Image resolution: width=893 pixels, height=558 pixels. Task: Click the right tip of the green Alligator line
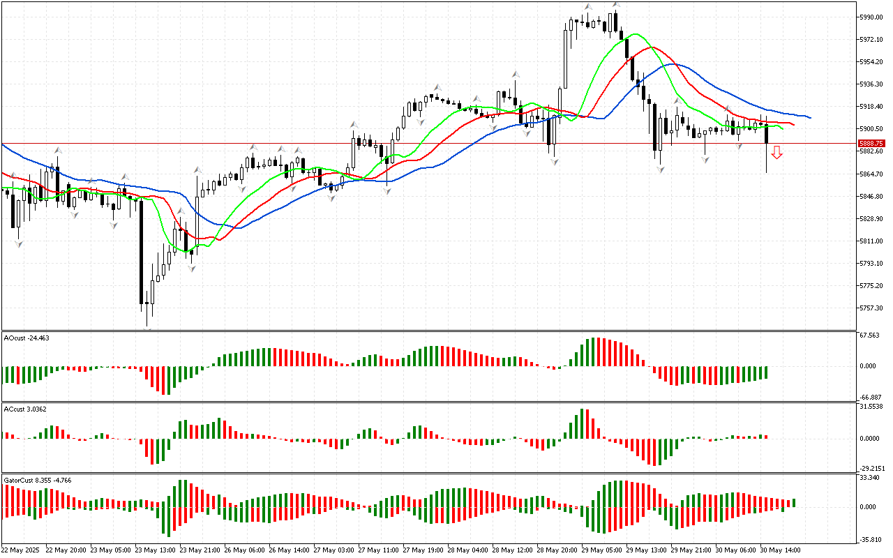pyautogui.click(x=783, y=128)
